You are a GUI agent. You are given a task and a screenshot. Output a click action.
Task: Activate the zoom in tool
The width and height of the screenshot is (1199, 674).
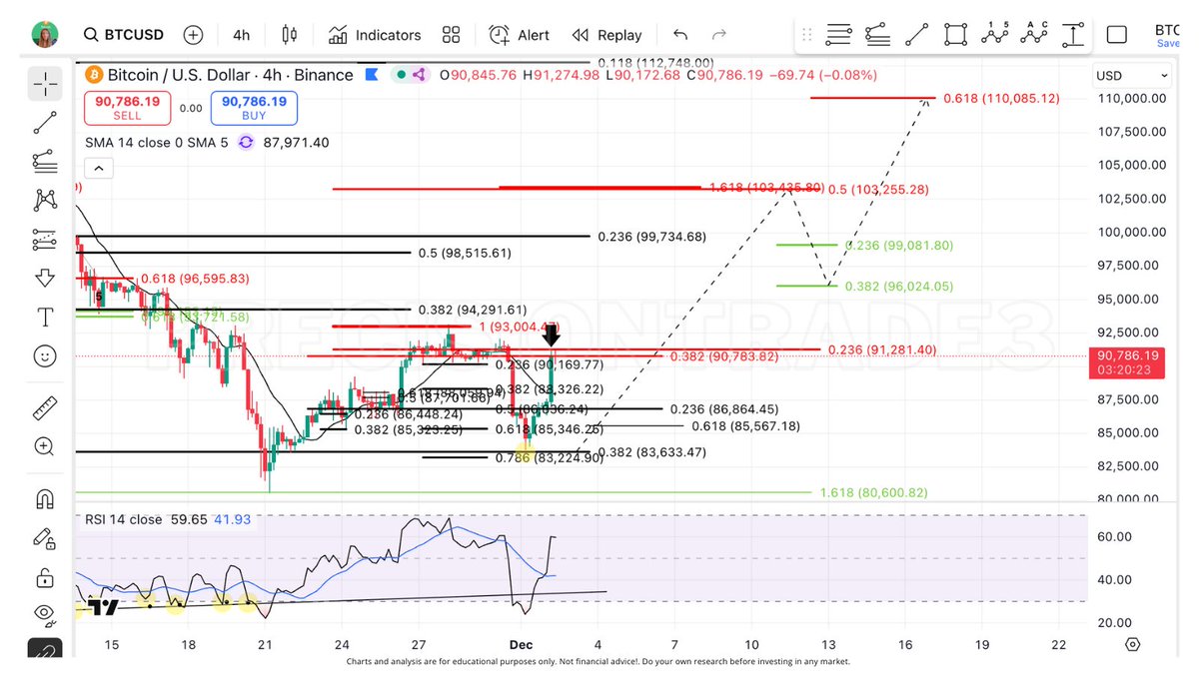tap(45, 446)
